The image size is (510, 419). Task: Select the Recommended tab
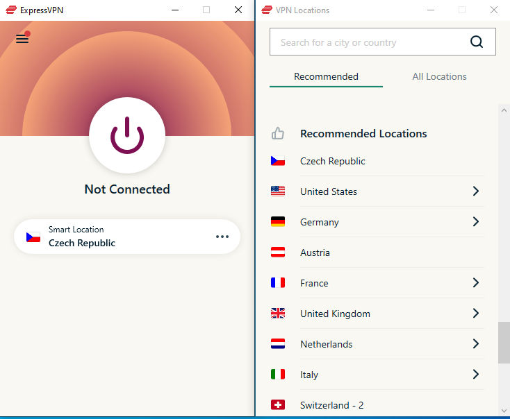tap(326, 76)
